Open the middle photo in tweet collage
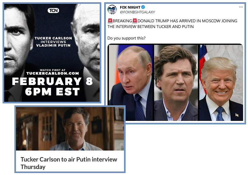248x175 pixels. (x=176, y=83)
